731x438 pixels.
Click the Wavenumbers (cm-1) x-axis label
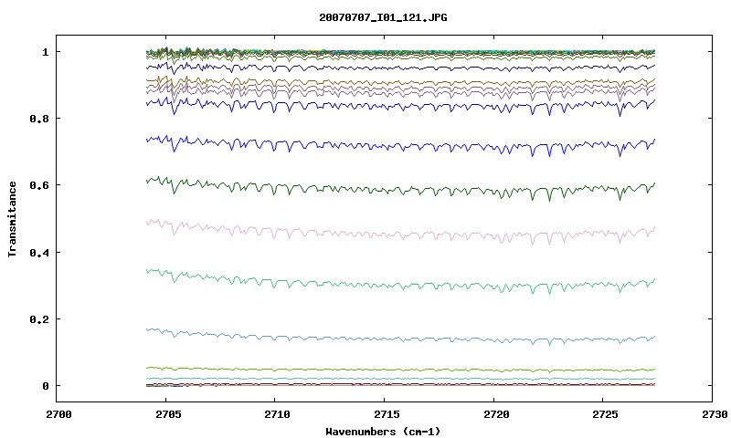383,432
